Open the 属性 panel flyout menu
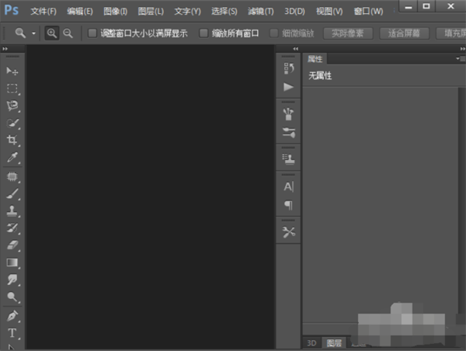This screenshot has width=466, height=351. click(460, 59)
